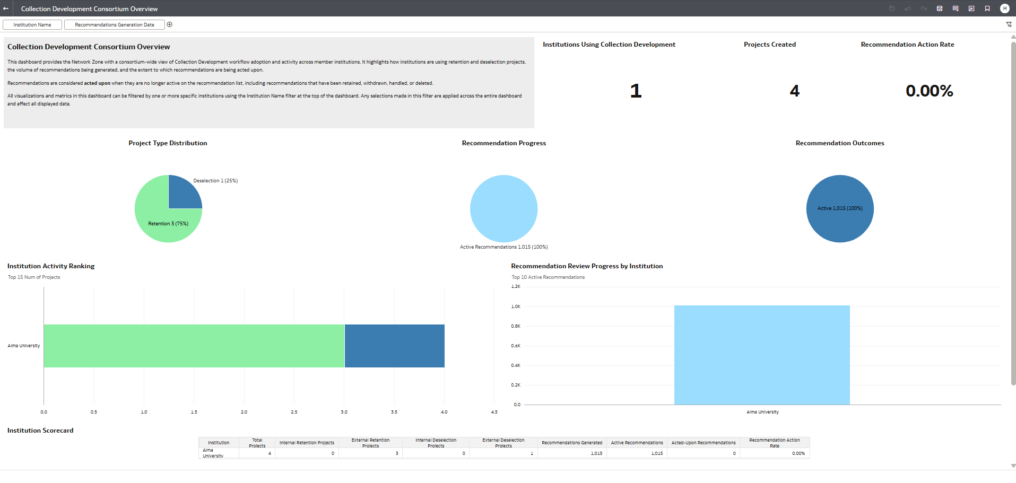The height and width of the screenshot is (483, 1016).
Task: Open the Recommendations Generation Date filter
Action: 115,25
